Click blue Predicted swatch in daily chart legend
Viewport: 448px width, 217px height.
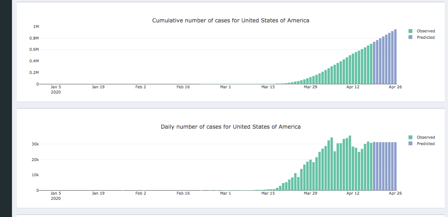point(410,144)
